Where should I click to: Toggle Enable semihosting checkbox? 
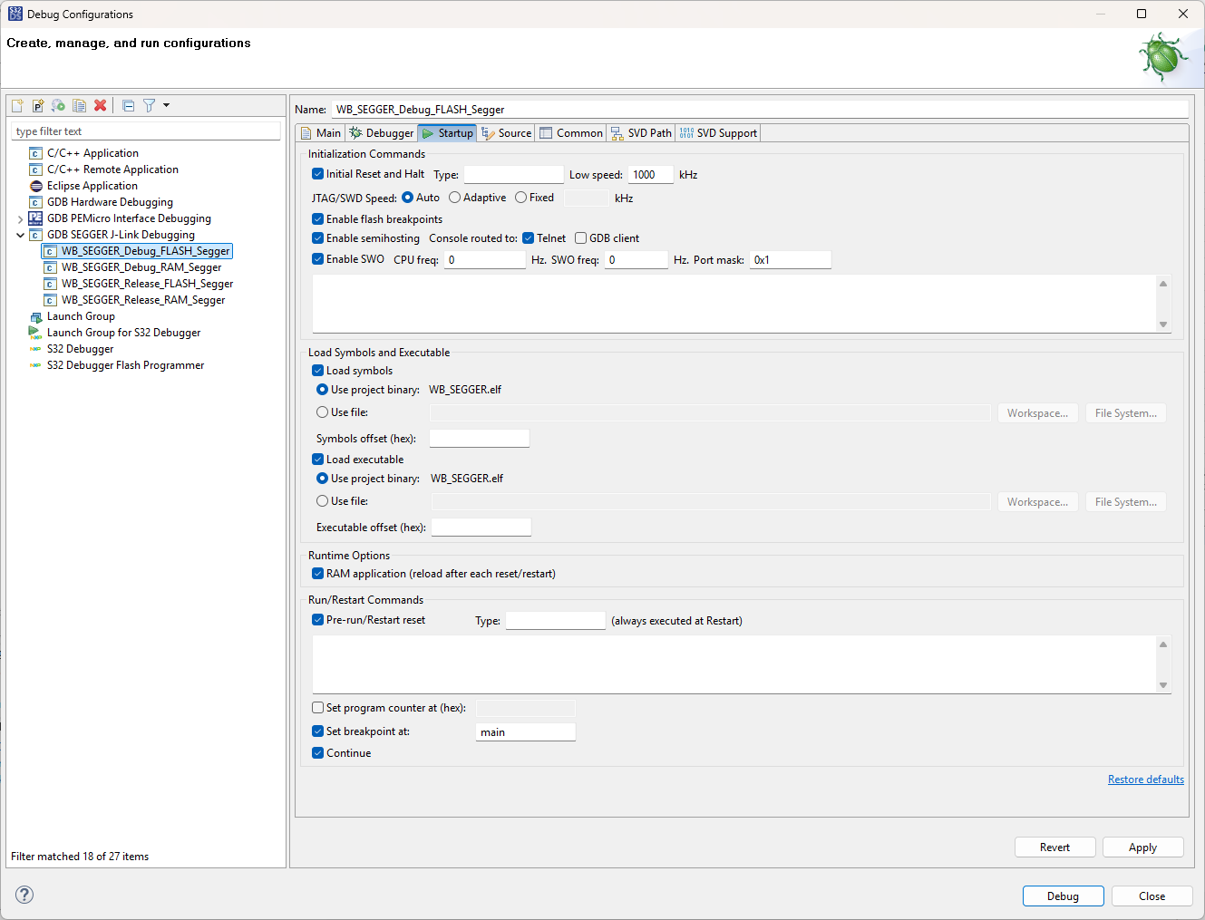pos(317,238)
